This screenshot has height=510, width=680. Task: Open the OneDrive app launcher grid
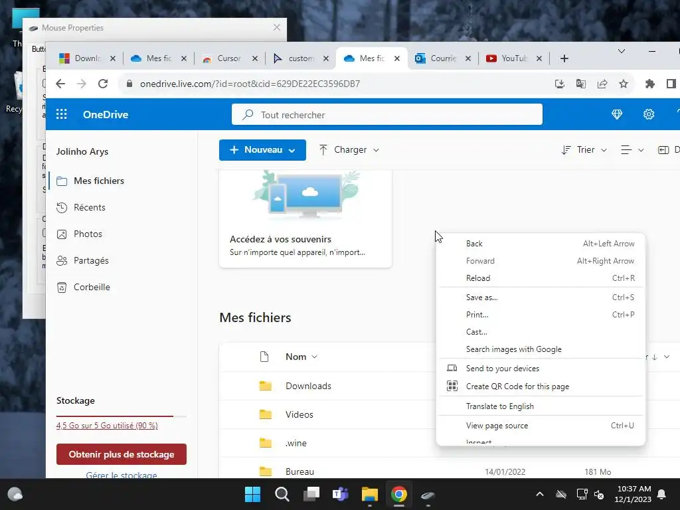point(62,114)
